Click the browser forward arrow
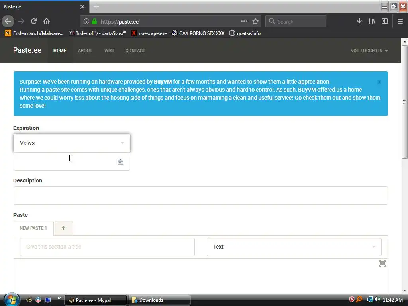The image size is (408, 306). pos(21,21)
